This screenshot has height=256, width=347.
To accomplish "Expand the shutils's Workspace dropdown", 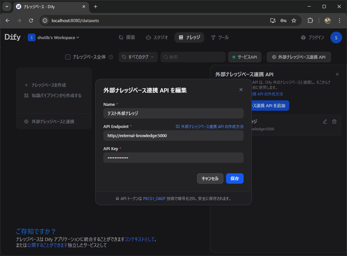I will (x=54, y=37).
